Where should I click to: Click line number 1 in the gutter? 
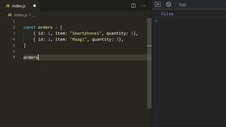14,21
